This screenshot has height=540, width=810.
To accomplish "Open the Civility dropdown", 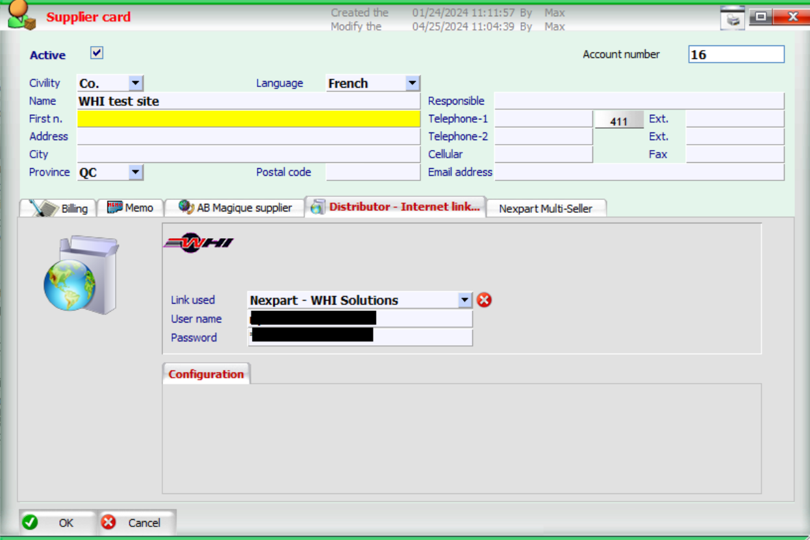I will 135,83.
